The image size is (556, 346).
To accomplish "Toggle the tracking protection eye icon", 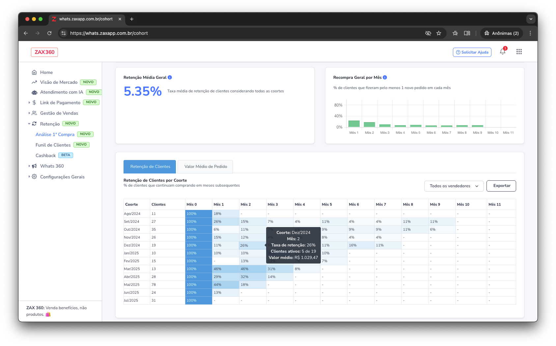I will 428,33.
